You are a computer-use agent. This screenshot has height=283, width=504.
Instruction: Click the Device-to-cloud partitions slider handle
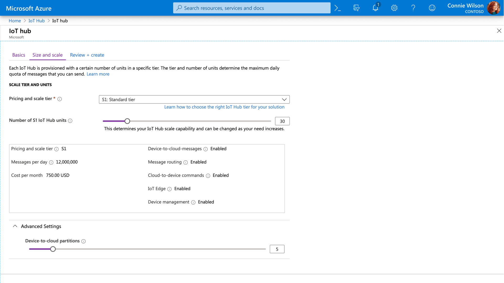(53, 249)
